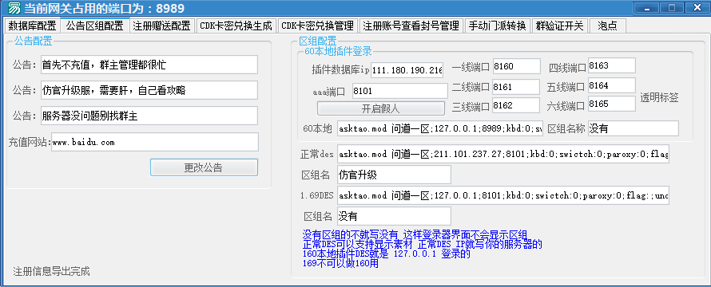Click the 开启假人 button

coord(380,108)
